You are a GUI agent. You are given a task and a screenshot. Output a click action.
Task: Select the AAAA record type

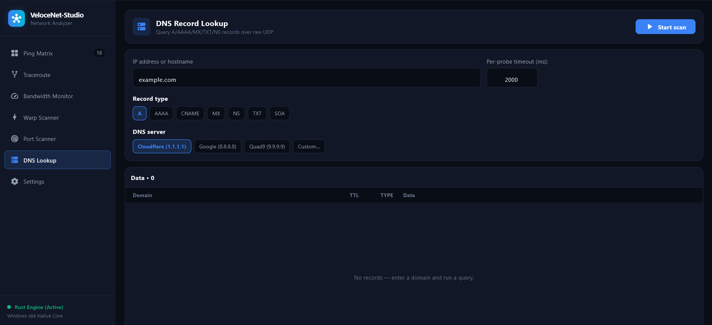coord(161,113)
